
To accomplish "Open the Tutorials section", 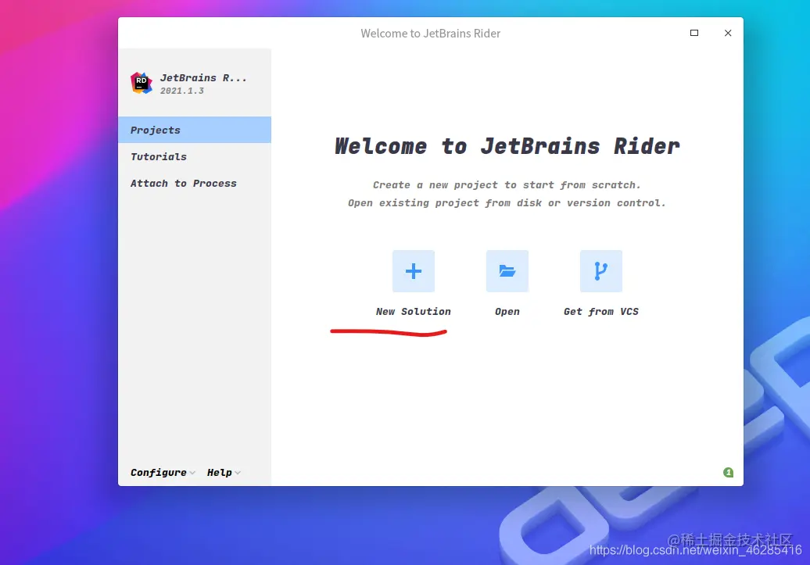I will point(159,156).
